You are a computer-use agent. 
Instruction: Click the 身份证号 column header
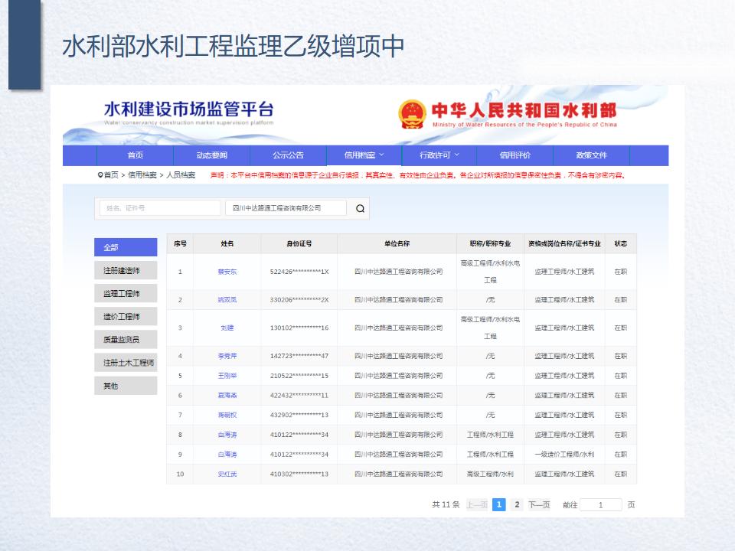click(299, 243)
